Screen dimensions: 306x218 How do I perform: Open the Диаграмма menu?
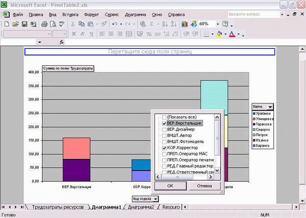(136, 15)
